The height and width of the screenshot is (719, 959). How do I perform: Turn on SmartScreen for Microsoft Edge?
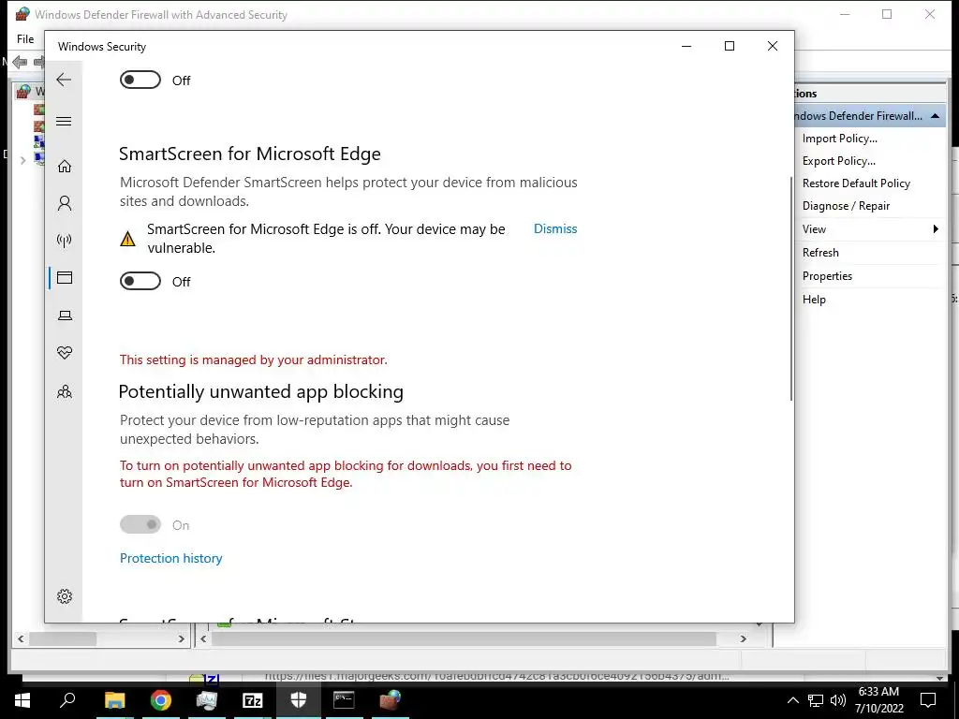pyautogui.click(x=140, y=281)
